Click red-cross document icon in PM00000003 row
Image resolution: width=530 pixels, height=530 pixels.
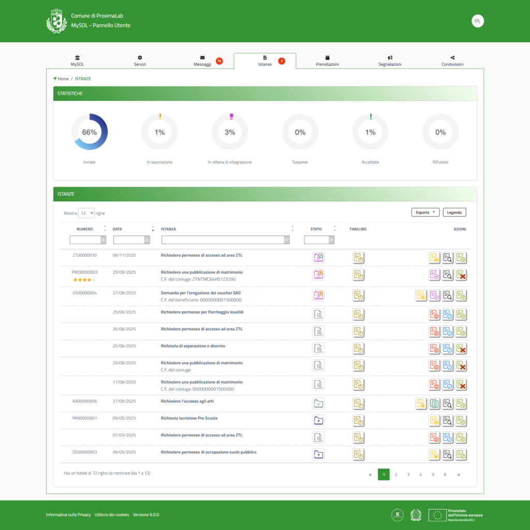coord(461,275)
